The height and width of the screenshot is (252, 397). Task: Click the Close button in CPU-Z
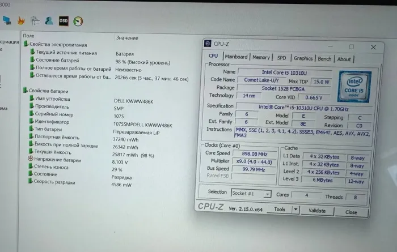[x=351, y=212]
